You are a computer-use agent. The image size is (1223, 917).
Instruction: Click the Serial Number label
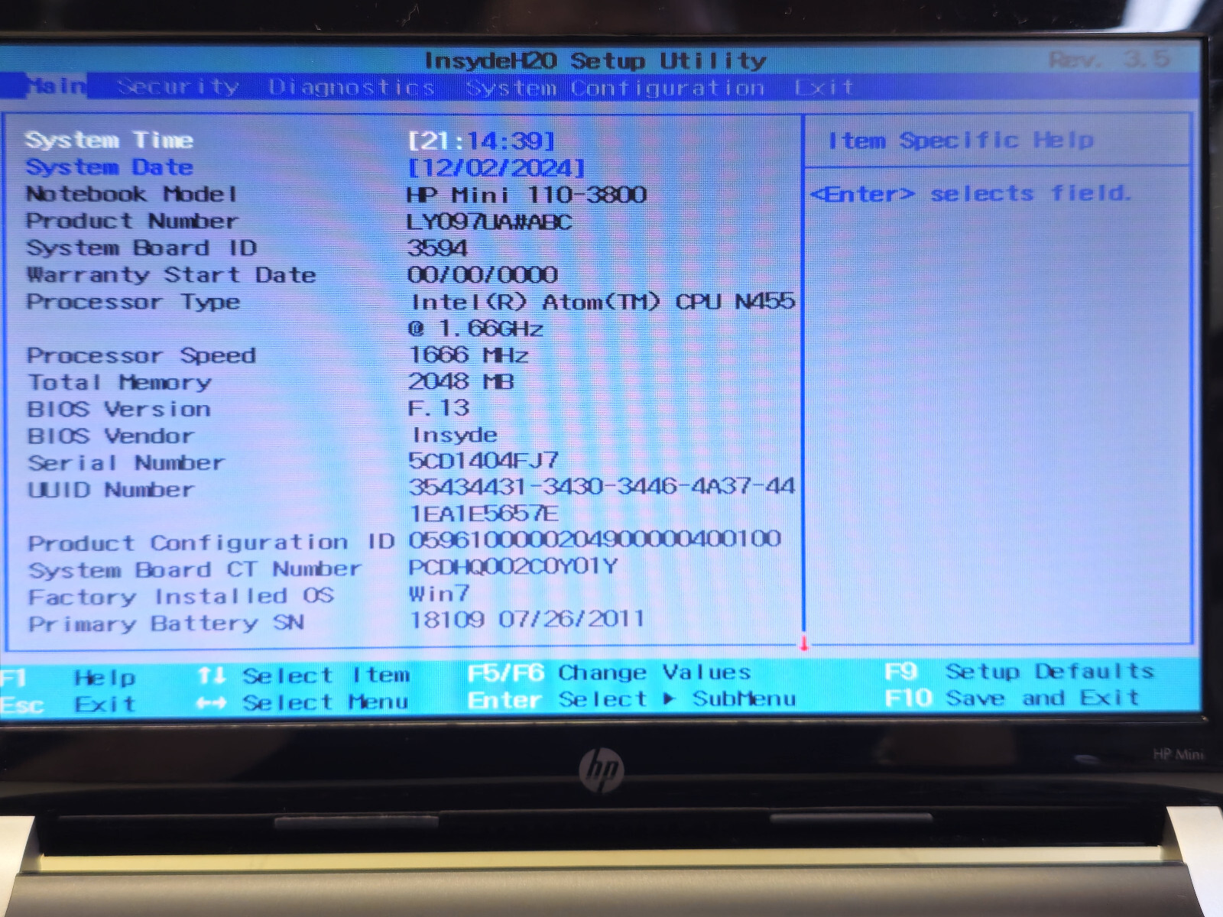[x=126, y=462]
